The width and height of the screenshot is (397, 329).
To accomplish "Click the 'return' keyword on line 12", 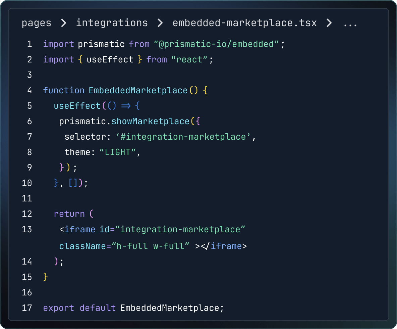I will coord(69,214).
